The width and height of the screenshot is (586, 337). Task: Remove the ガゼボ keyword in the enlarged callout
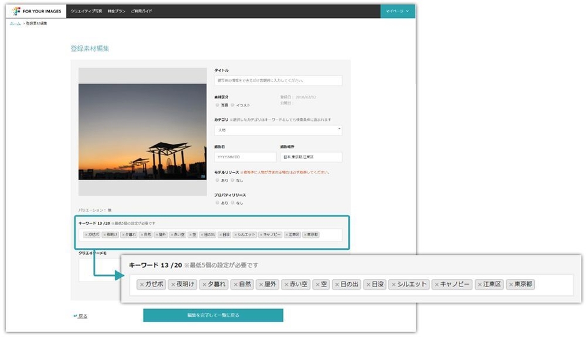[x=142, y=285]
